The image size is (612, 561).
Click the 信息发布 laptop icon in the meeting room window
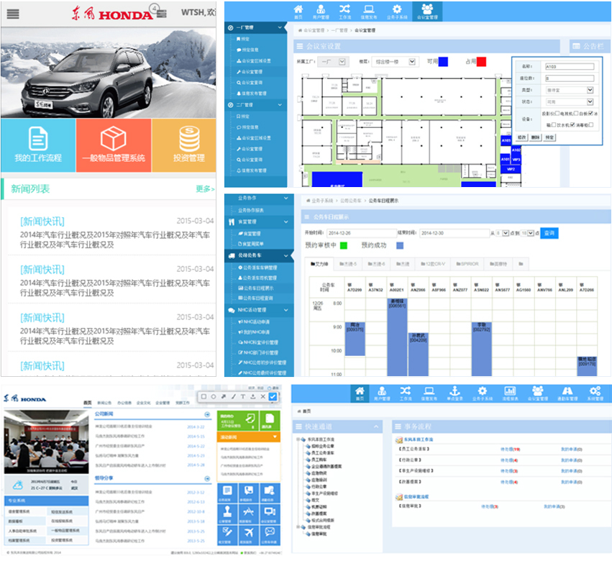click(x=369, y=12)
